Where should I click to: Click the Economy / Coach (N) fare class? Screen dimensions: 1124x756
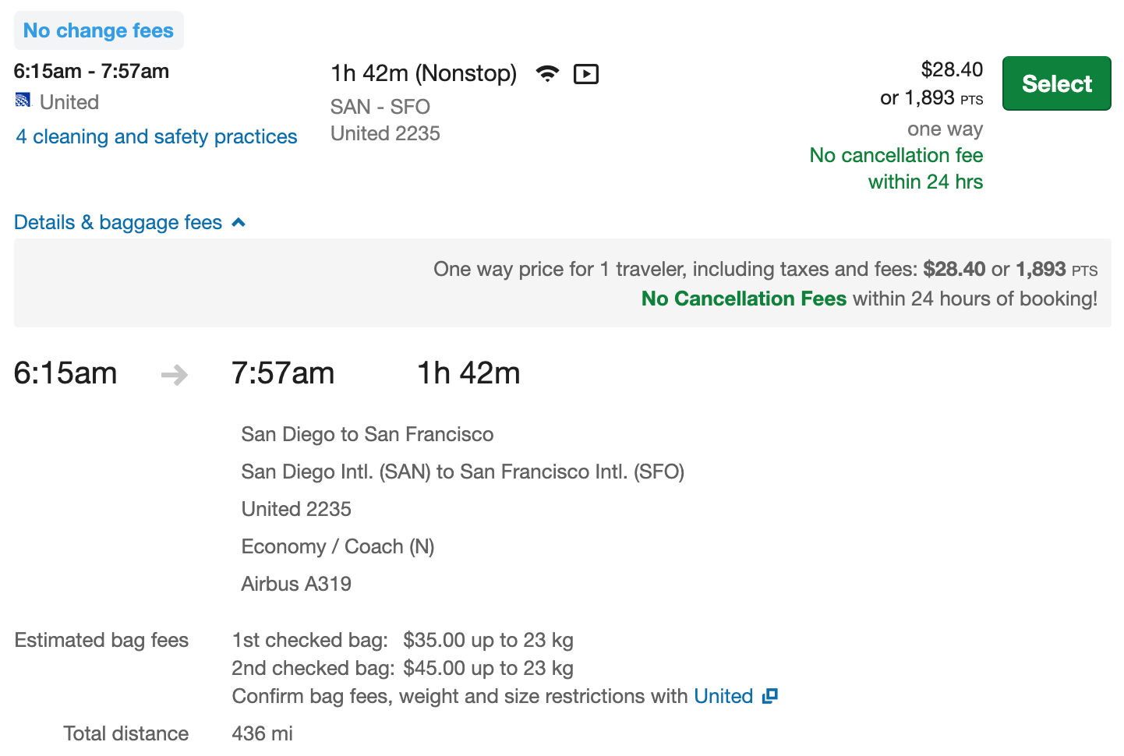pyautogui.click(x=338, y=546)
